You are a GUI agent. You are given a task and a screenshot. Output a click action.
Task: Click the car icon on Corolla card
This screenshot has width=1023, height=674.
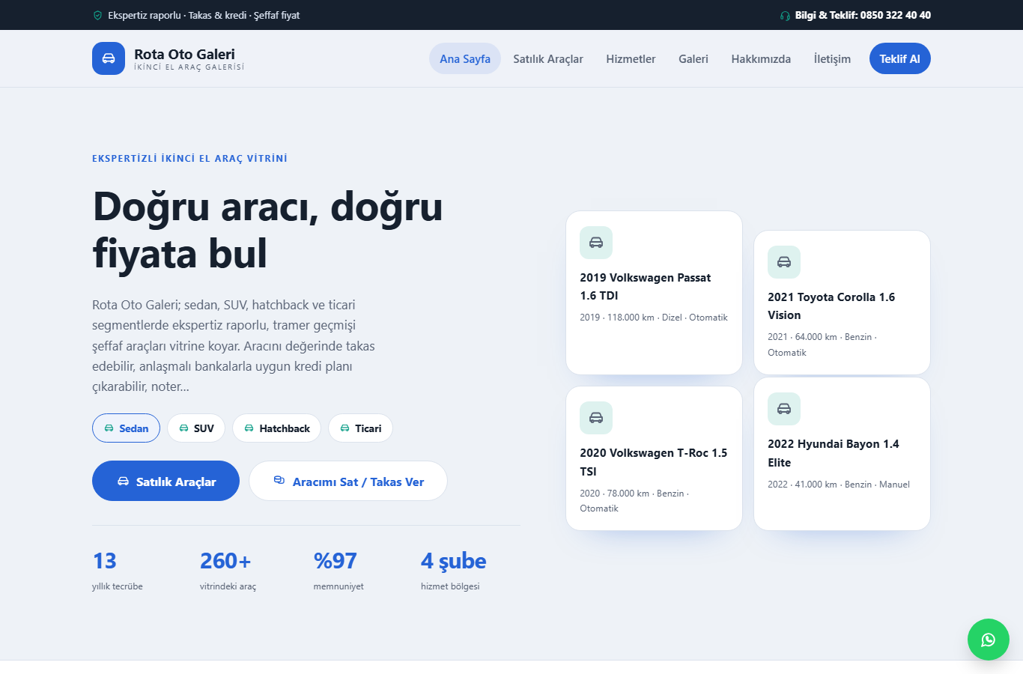pos(784,262)
